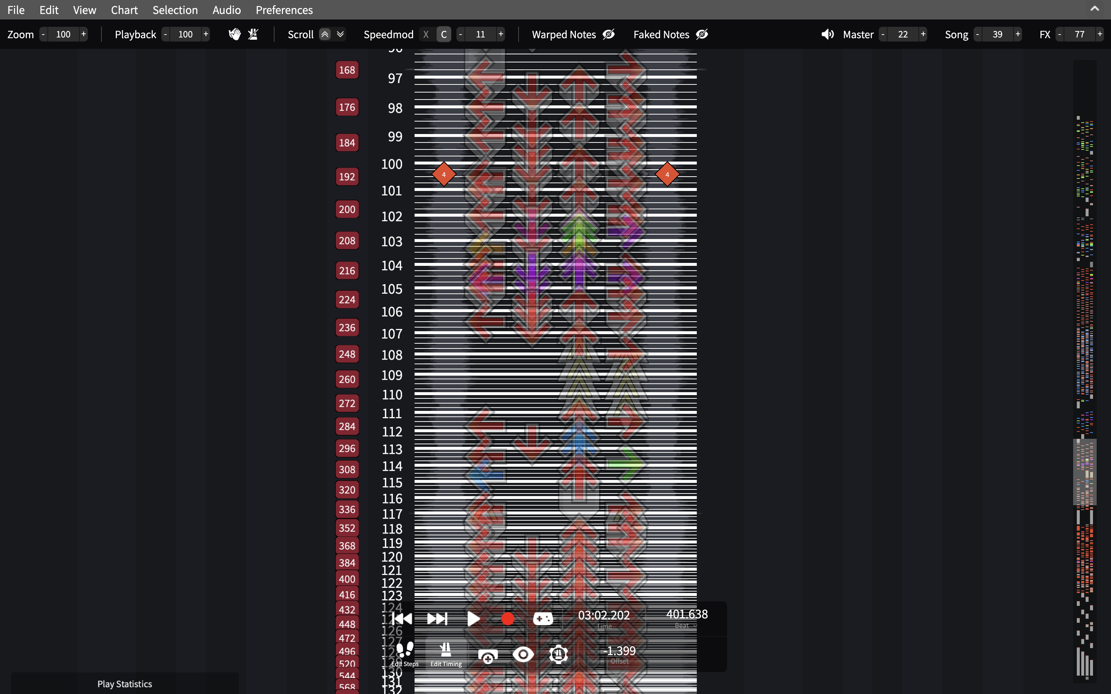Screen dimensions: 1111x694
Task: Open the Preferences menu
Action: [x=284, y=10]
